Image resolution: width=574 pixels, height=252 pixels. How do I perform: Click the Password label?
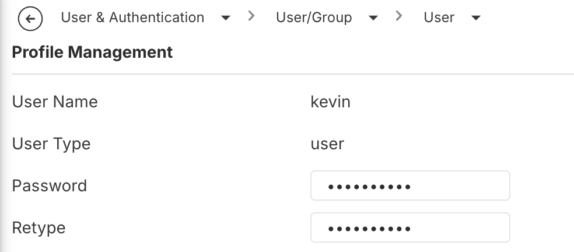[x=50, y=185]
